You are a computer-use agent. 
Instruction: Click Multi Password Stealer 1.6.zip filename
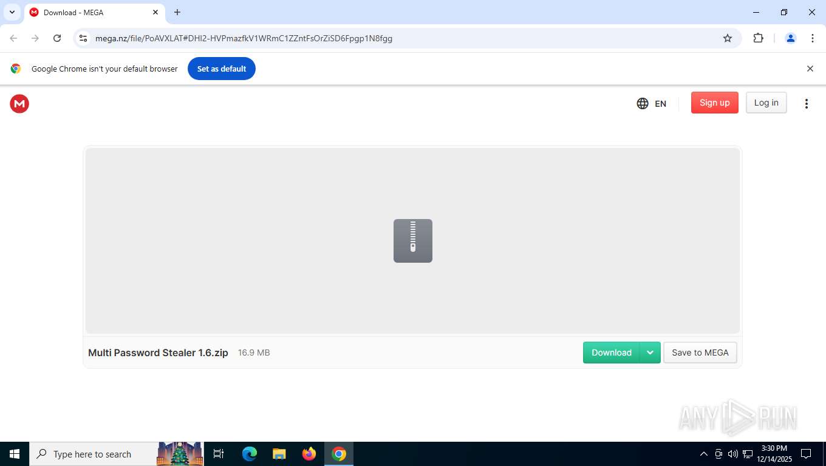pyautogui.click(x=158, y=353)
